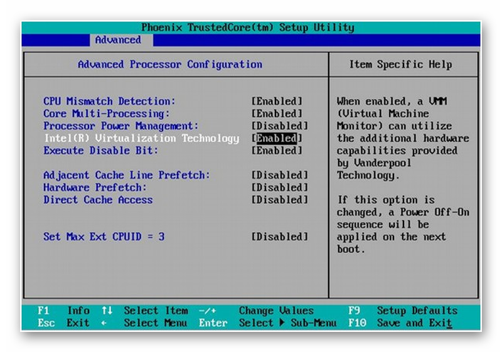The image size is (502, 352).
Task: Select the Advanced menu tab
Action: (x=121, y=40)
